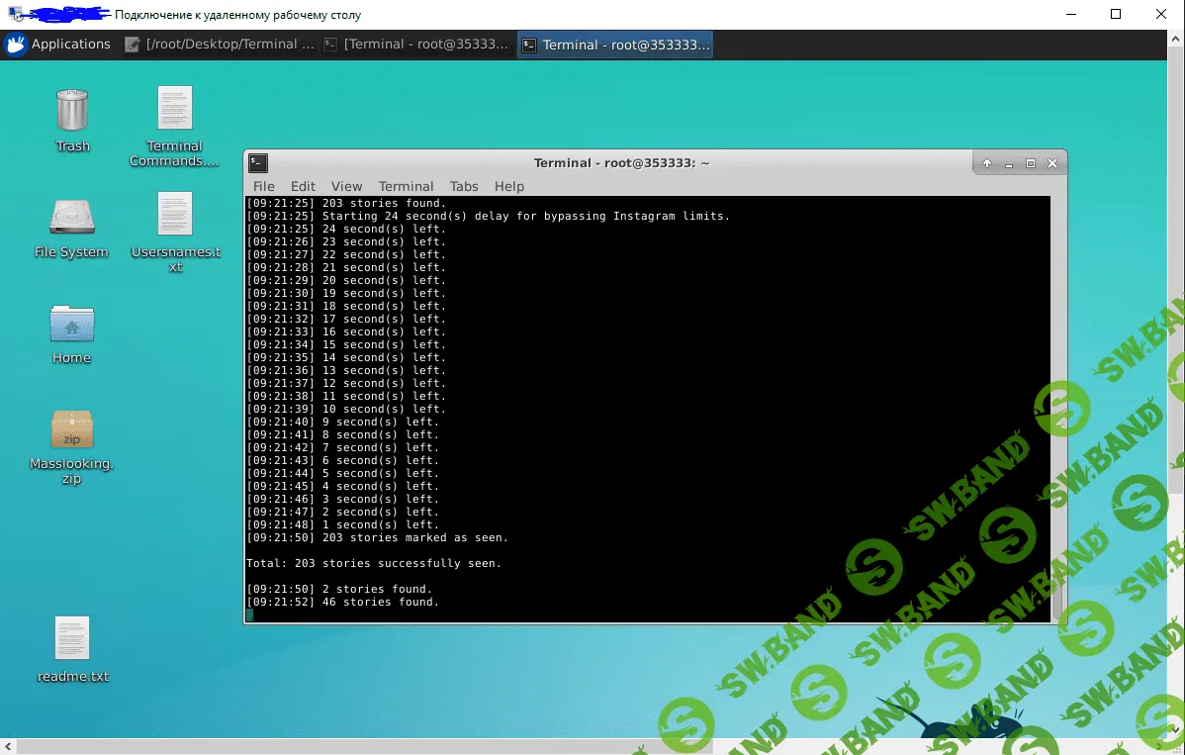
Task: Open the Terminal Commands text file icon
Action: [x=174, y=109]
